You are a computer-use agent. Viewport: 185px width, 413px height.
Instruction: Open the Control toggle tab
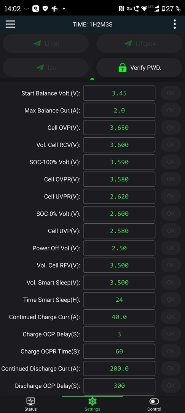pyautogui.click(x=154, y=404)
